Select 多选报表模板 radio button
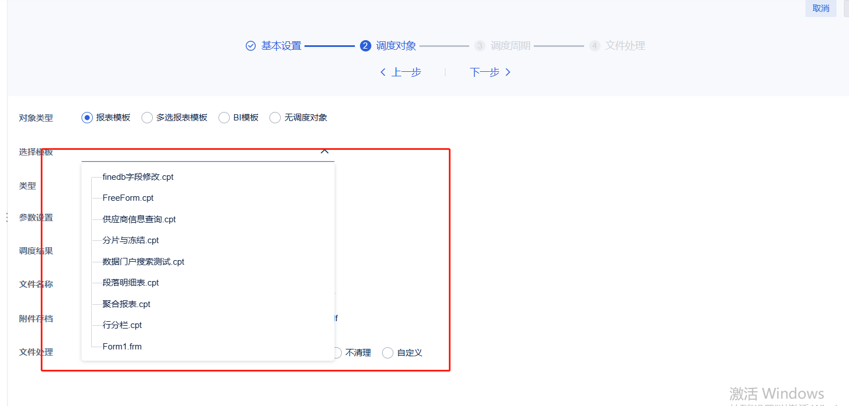This screenshot has height=406, width=849. coord(147,118)
